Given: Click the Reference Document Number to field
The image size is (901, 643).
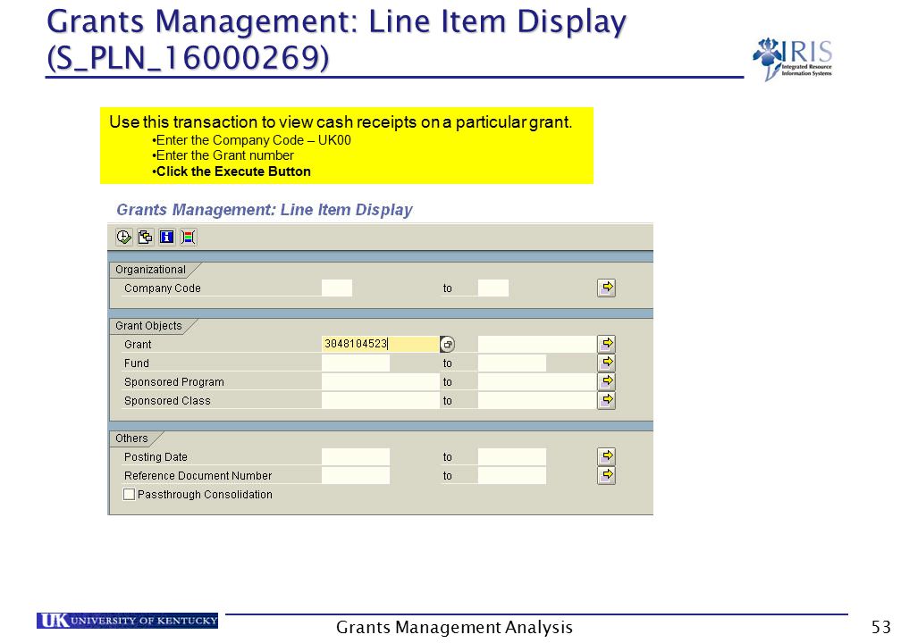Looking at the screenshot, I should click(x=512, y=475).
